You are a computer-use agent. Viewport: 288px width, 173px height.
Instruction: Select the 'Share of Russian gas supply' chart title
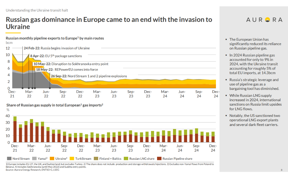(x=54, y=105)
